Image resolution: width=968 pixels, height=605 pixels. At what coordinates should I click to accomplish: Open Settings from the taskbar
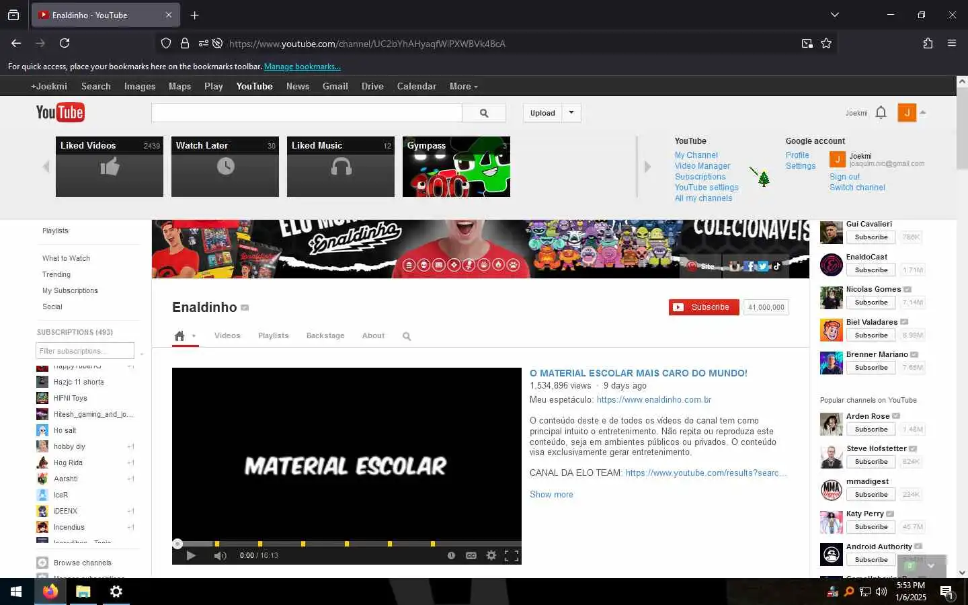(x=116, y=592)
